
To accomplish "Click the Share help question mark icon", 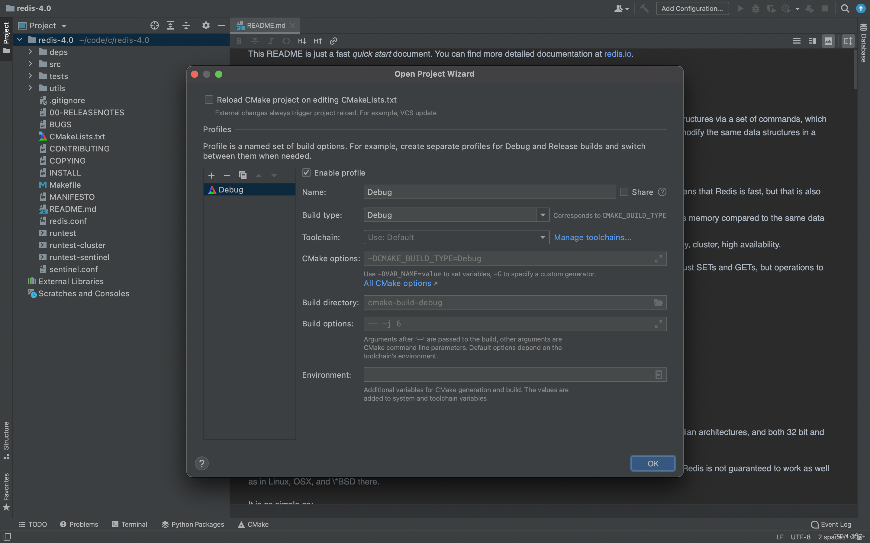I will (x=662, y=192).
